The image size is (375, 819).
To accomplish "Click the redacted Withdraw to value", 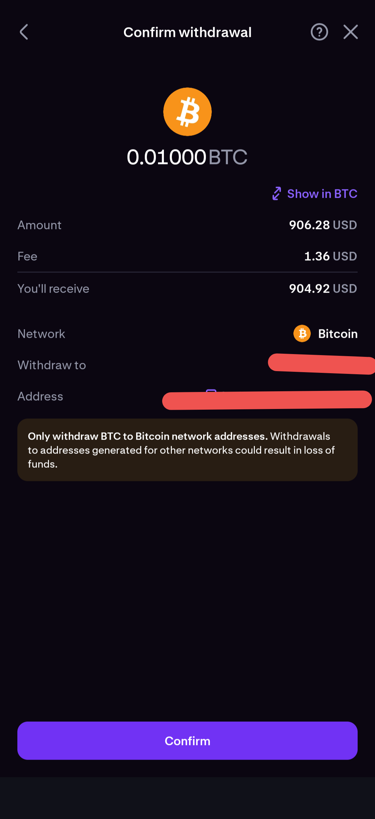I will (x=321, y=364).
